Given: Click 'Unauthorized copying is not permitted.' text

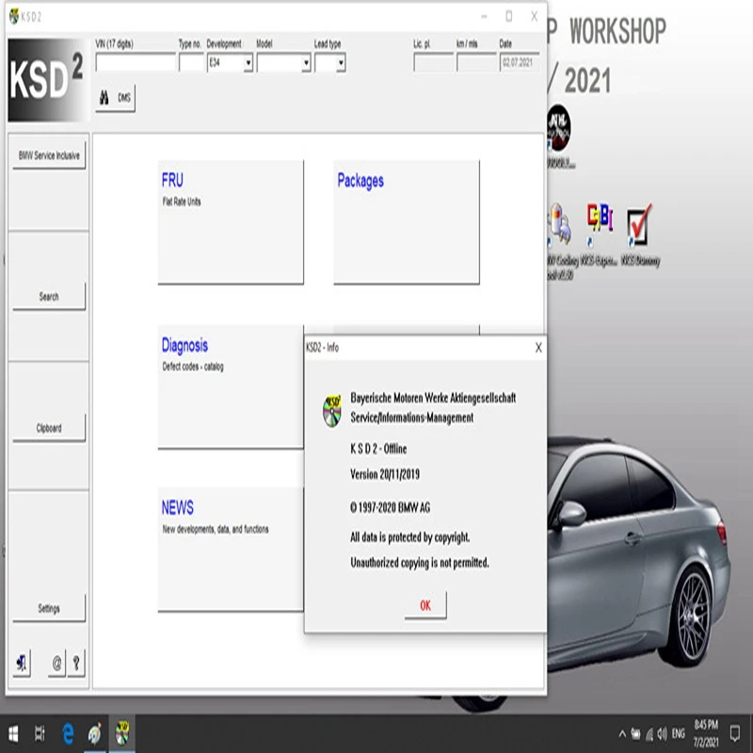Looking at the screenshot, I should (420, 562).
